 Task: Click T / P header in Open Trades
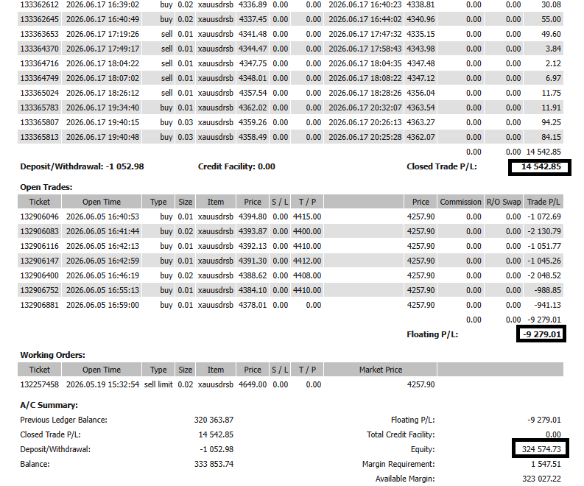[307, 202]
